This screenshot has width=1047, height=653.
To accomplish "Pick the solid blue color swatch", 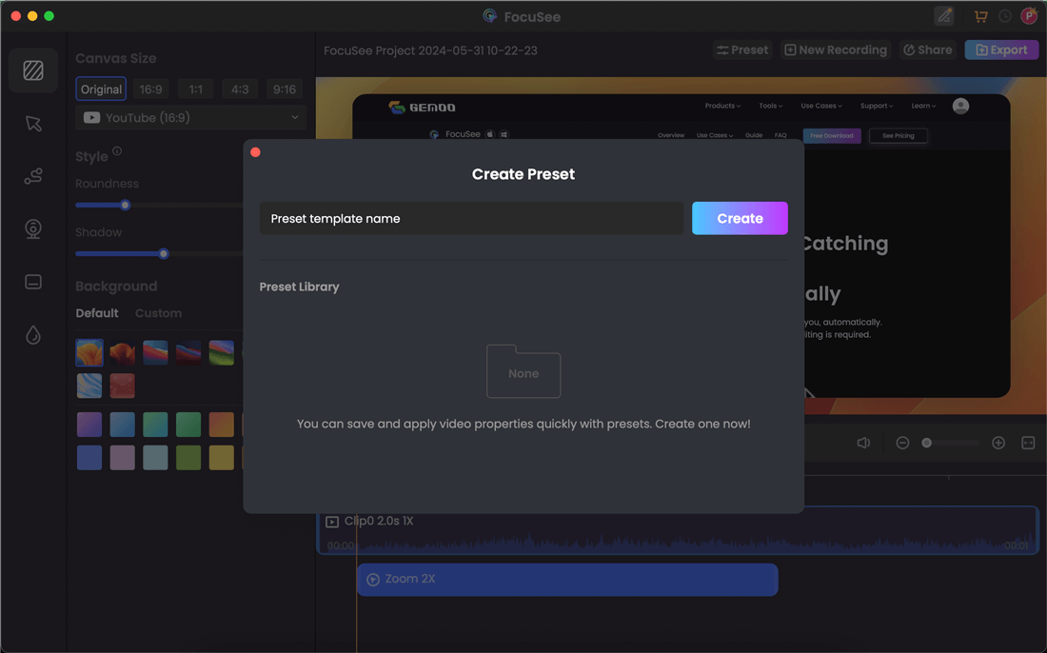I will click(89, 458).
